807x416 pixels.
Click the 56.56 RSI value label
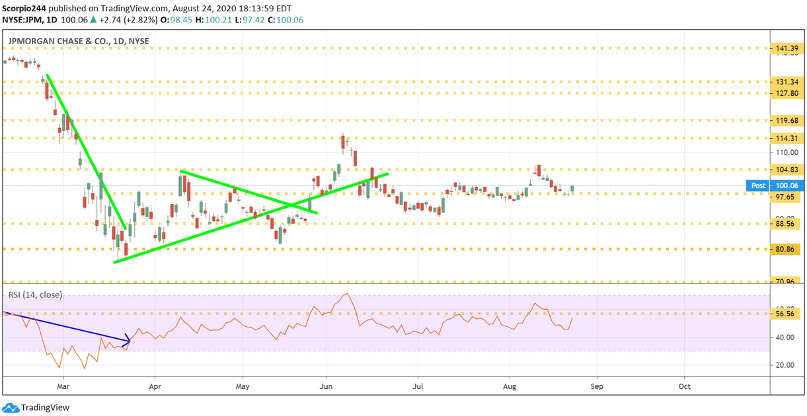click(x=786, y=314)
